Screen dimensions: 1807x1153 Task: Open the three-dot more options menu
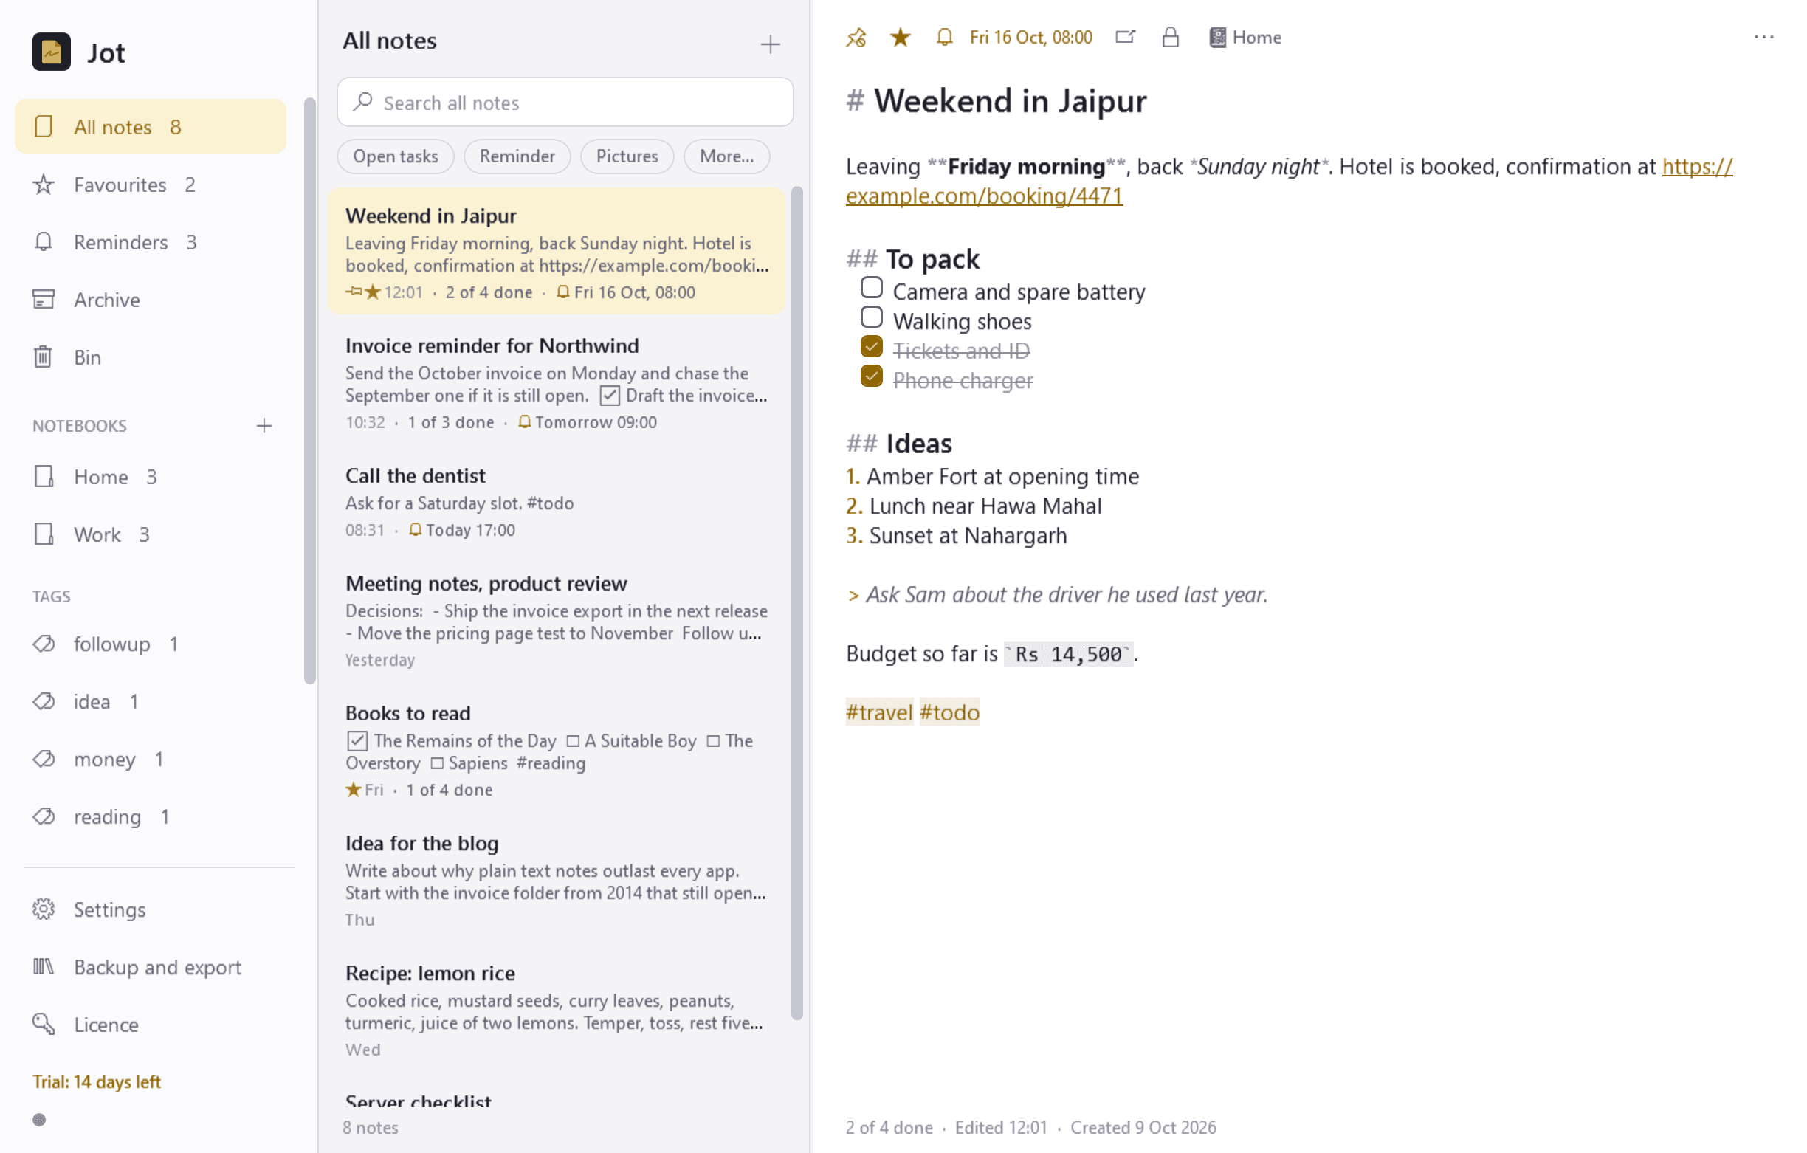tap(1763, 37)
